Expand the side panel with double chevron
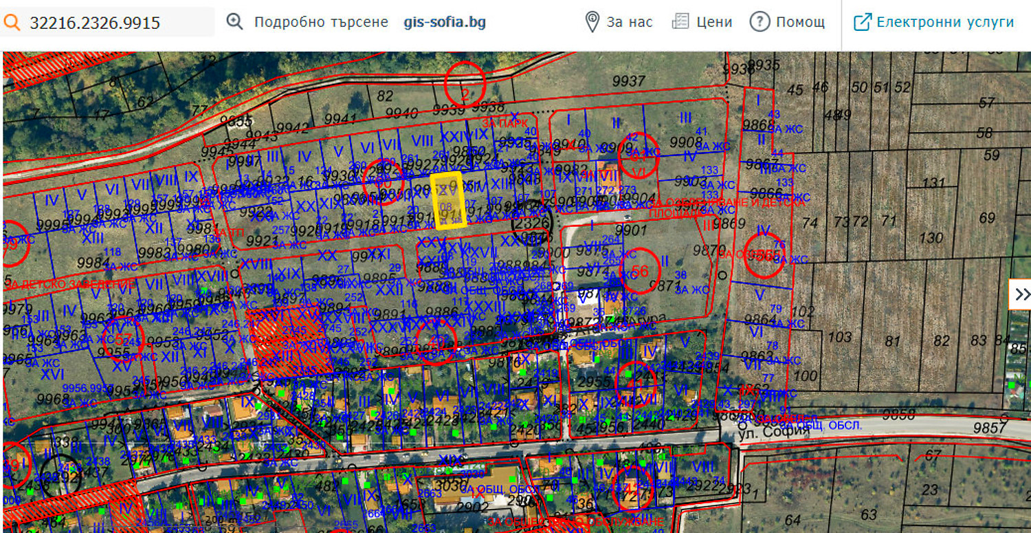1031x533 pixels. (1021, 294)
